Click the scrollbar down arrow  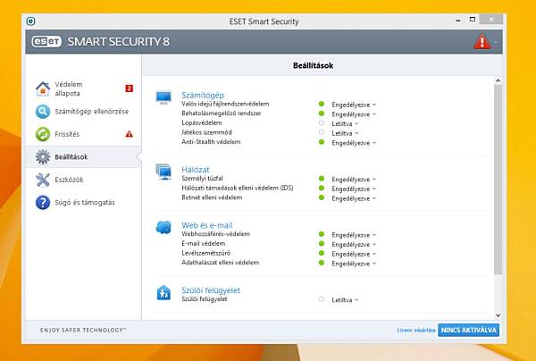pos(498,315)
